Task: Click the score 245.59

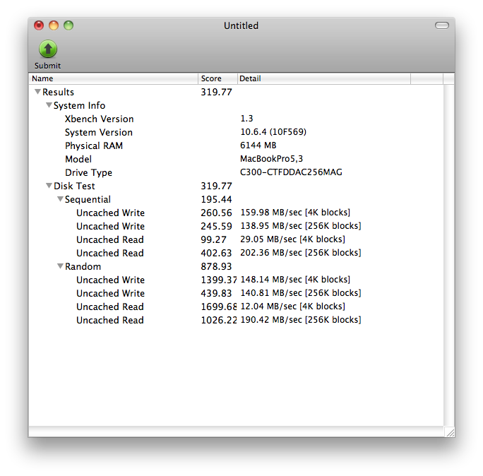Action: tap(216, 226)
